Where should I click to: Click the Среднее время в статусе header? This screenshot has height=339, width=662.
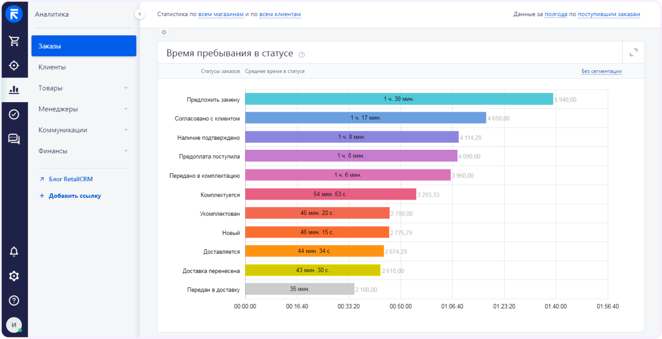point(275,71)
